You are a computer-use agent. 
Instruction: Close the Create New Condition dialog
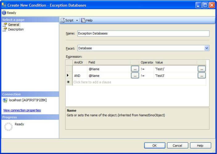pos(212,5)
